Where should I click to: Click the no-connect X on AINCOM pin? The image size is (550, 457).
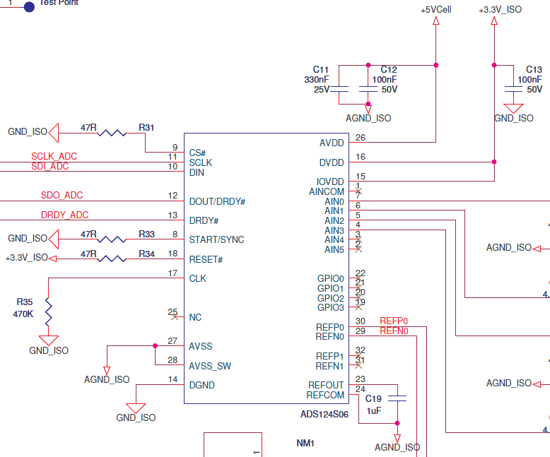click(x=358, y=191)
